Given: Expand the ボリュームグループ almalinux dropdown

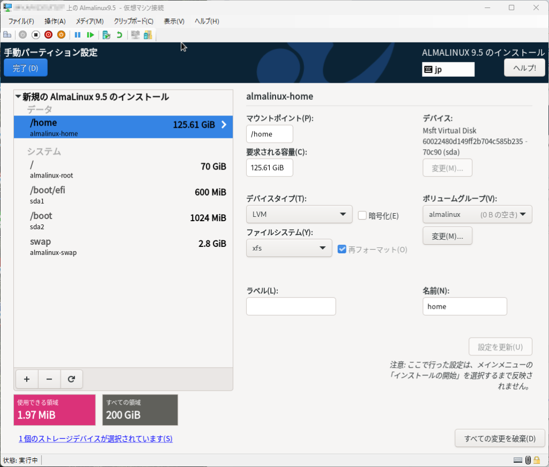Looking at the screenshot, I should coord(477,215).
